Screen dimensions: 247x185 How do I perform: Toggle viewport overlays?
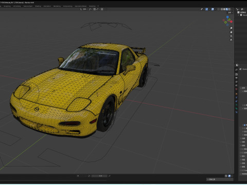(x=213, y=9)
